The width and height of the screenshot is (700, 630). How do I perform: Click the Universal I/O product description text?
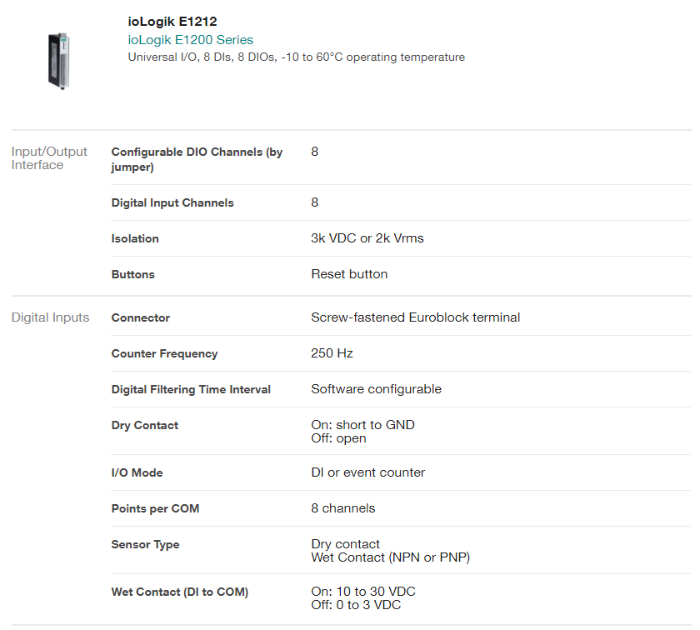click(x=296, y=57)
